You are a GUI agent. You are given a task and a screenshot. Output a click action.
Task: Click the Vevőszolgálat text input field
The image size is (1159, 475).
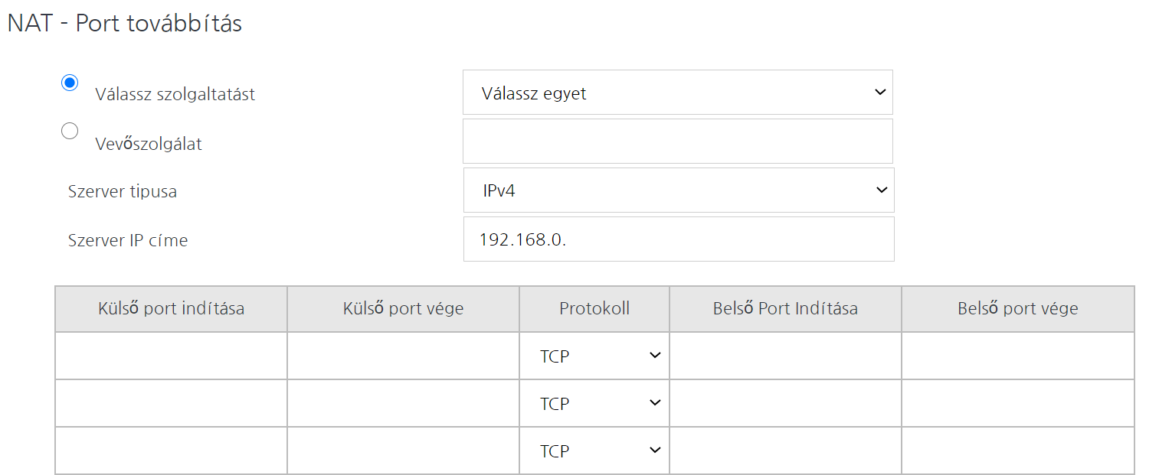pyautogui.click(x=677, y=142)
